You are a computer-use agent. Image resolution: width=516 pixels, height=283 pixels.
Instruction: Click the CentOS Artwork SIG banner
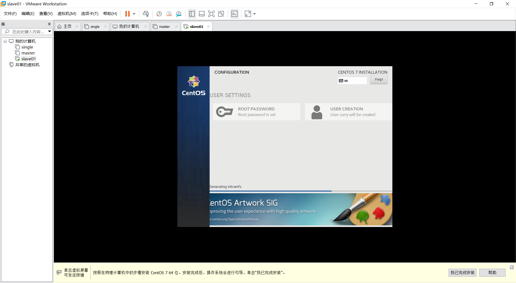[301, 209]
